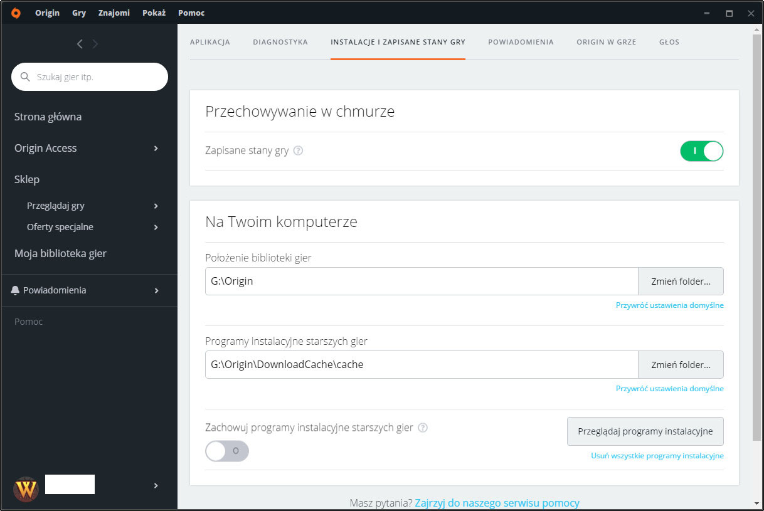Restore defaults for legacy installers folder

670,389
